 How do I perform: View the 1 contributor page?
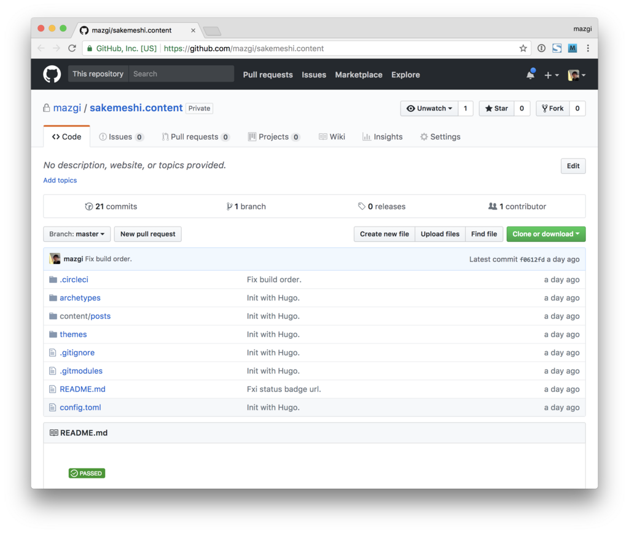517,206
